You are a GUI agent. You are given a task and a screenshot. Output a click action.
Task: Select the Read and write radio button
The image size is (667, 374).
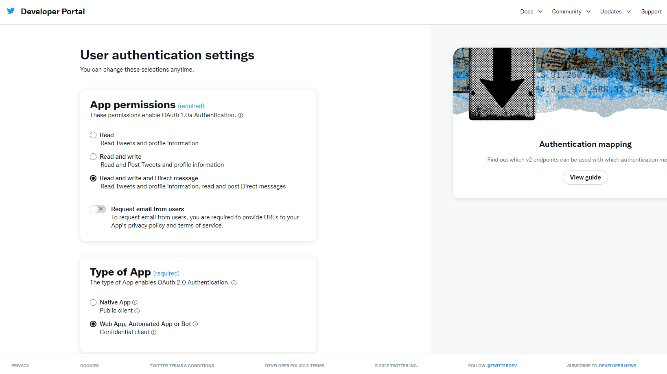(x=93, y=157)
